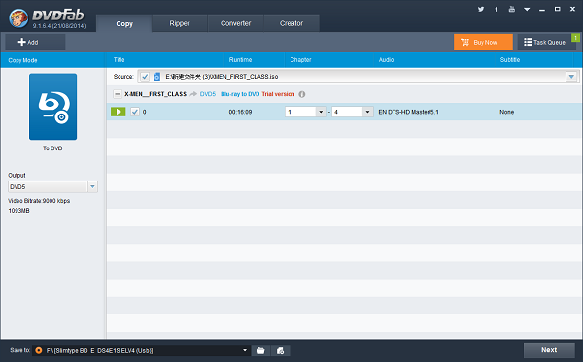The width and height of the screenshot is (583, 362).
Task: Click the folder icon beside Save to
Action: point(261,350)
